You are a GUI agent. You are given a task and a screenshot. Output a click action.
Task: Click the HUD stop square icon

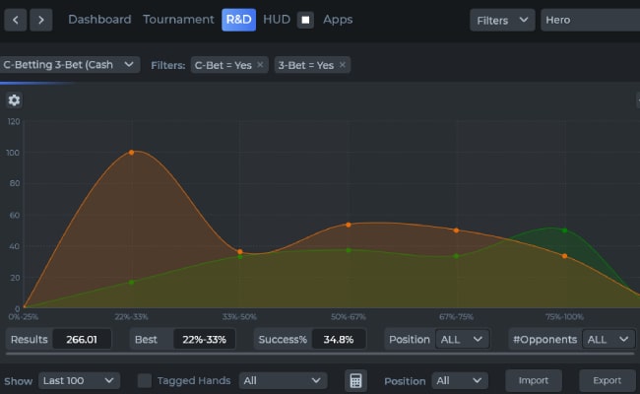(x=305, y=20)
